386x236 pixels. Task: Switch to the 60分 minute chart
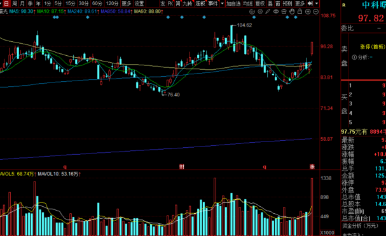pos(97,3)
